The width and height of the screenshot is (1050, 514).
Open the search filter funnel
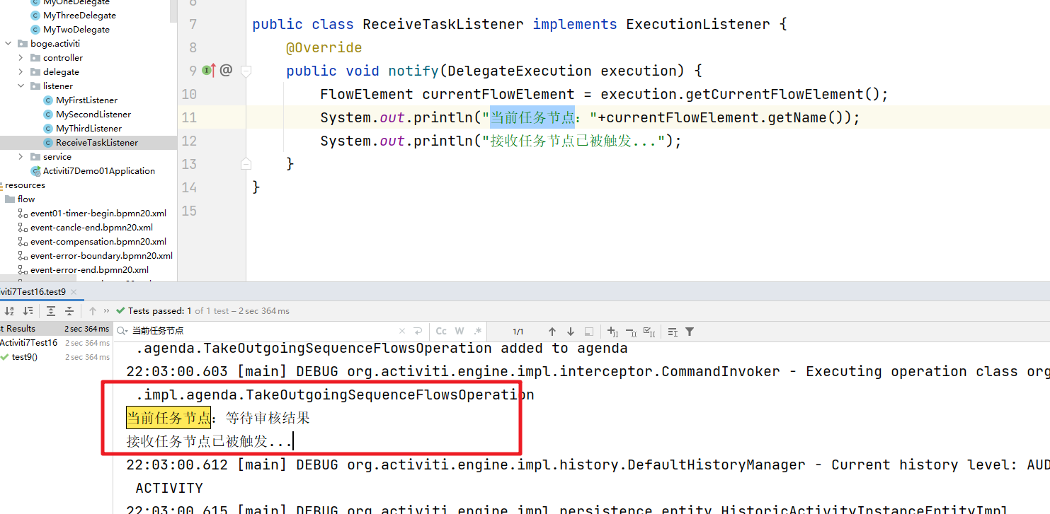pos(690,332)
